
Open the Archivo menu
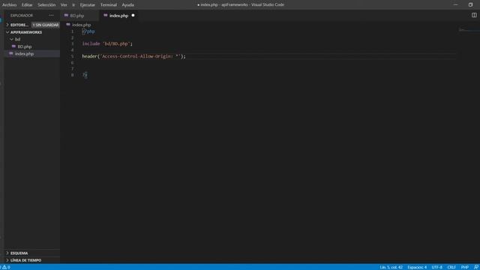[x=10, y=5]
